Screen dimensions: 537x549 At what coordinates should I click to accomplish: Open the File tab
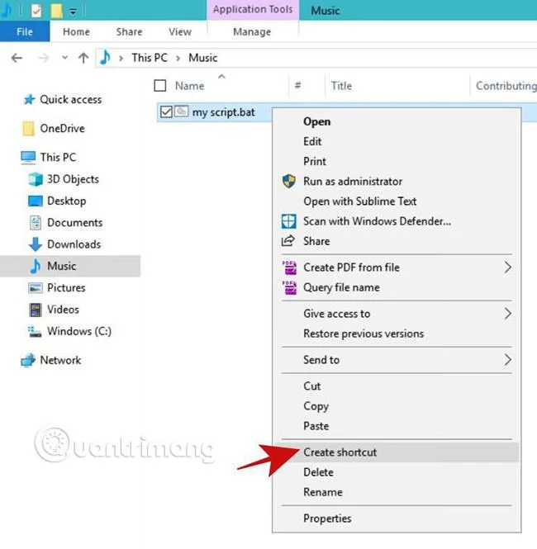tap(25, 31)
